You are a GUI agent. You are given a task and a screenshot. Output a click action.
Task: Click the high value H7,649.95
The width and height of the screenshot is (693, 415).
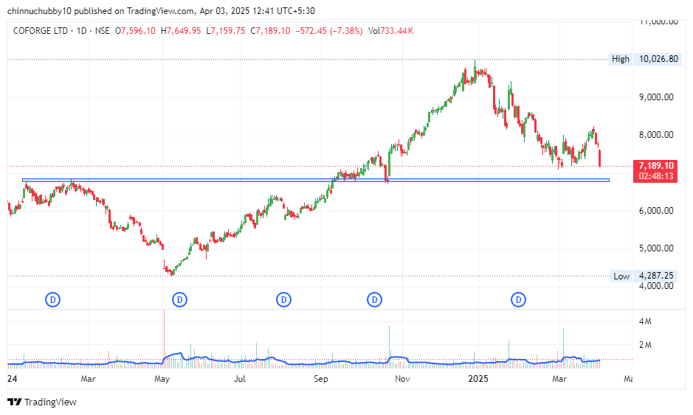pyautogui.click(x=181, y=31)
